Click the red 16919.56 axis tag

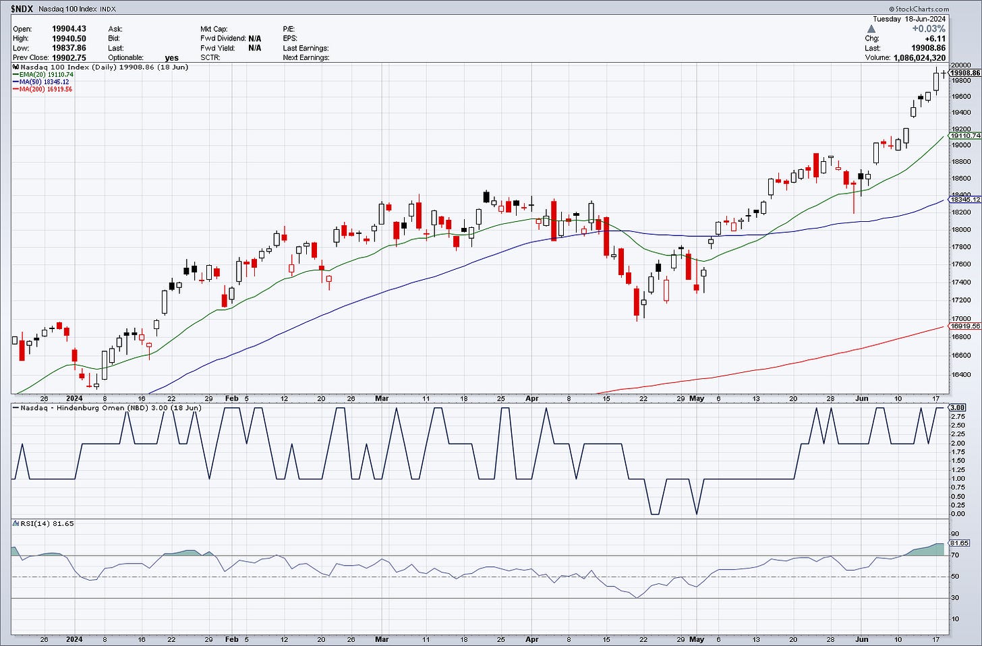965,326
